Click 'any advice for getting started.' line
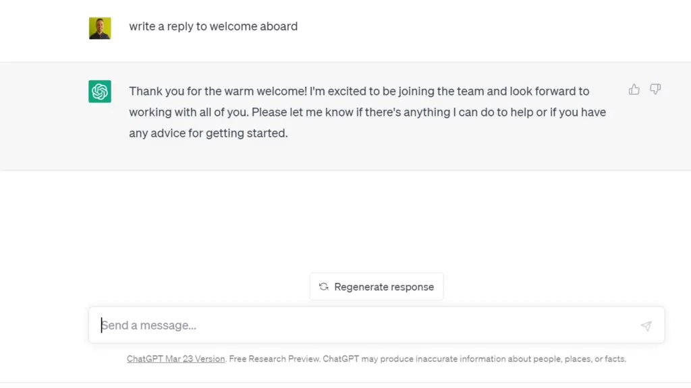This screenshot has height=388, width=691. tap(208, 133)
